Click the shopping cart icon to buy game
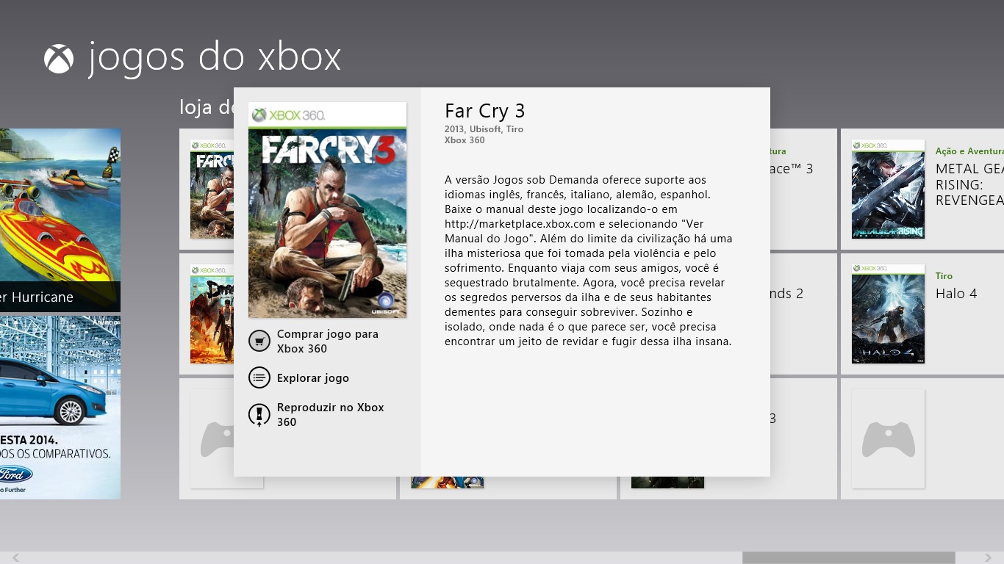Image resolution: width=1004 pixels, height=564 pixels. click(x=259, y=341)
